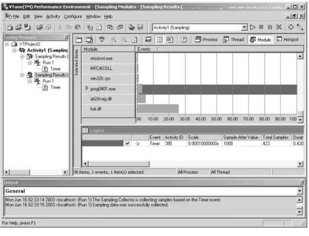Click the Module column header
This screenshot has width=309, height=236.
point(109,49)
